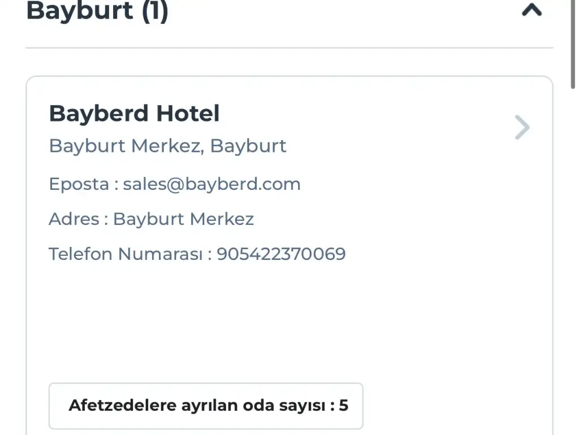Click the second Bayburt in the location subtitle
The image size is (579, 435).
248,146
